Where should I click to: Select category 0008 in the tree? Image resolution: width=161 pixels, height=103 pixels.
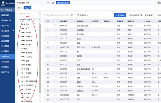tap(25, 61)
